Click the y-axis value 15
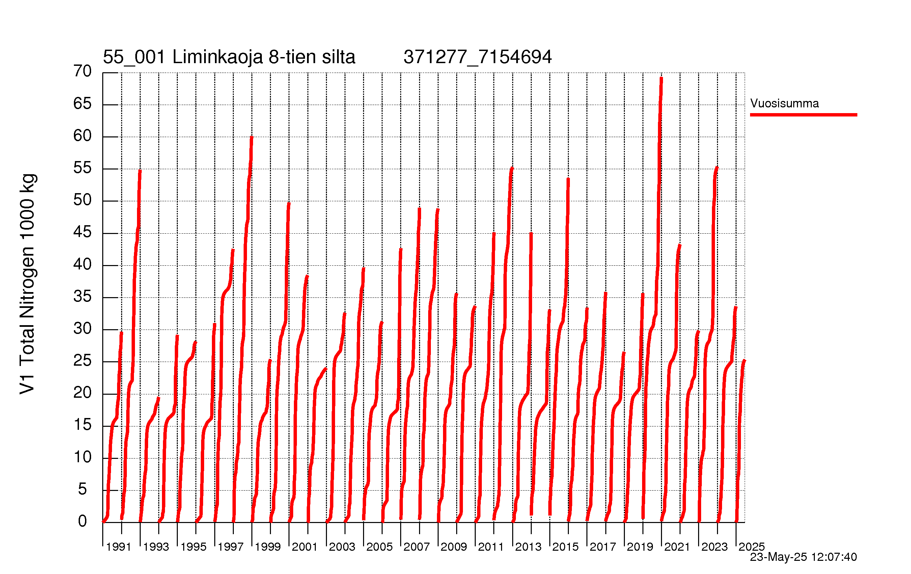Screen dimensions: 911x574 [82, 425]
